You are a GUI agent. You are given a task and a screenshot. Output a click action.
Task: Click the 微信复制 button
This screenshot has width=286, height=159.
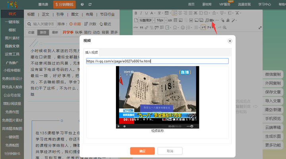click(273, 74)
